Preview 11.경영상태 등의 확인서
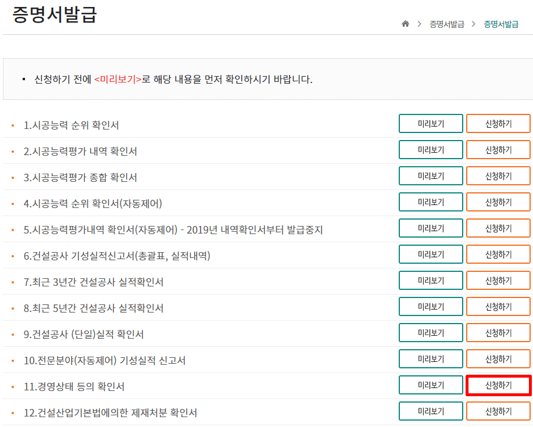 tap(431, 385)
